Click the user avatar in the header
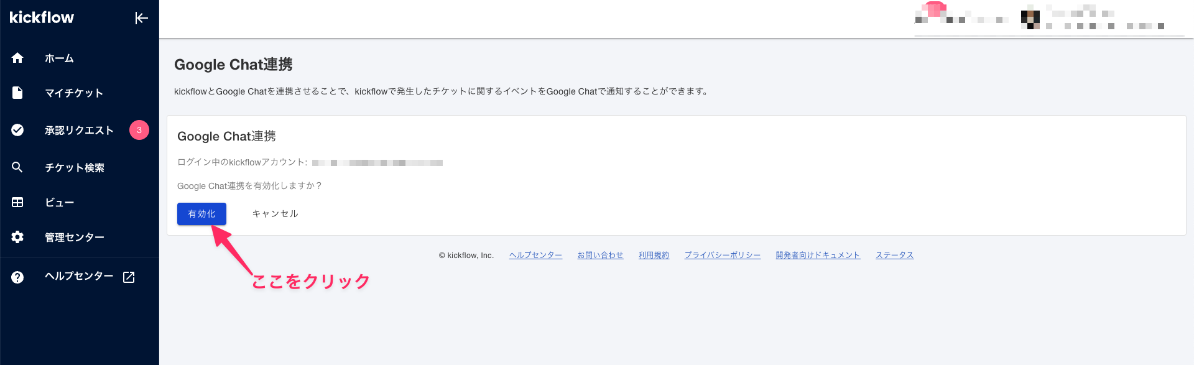Screen dimensions: 1194x365 point(1030,19)
